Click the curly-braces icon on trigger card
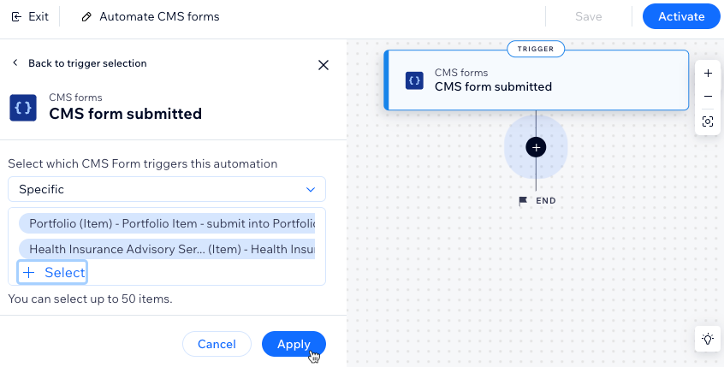 tap(414, 80)
